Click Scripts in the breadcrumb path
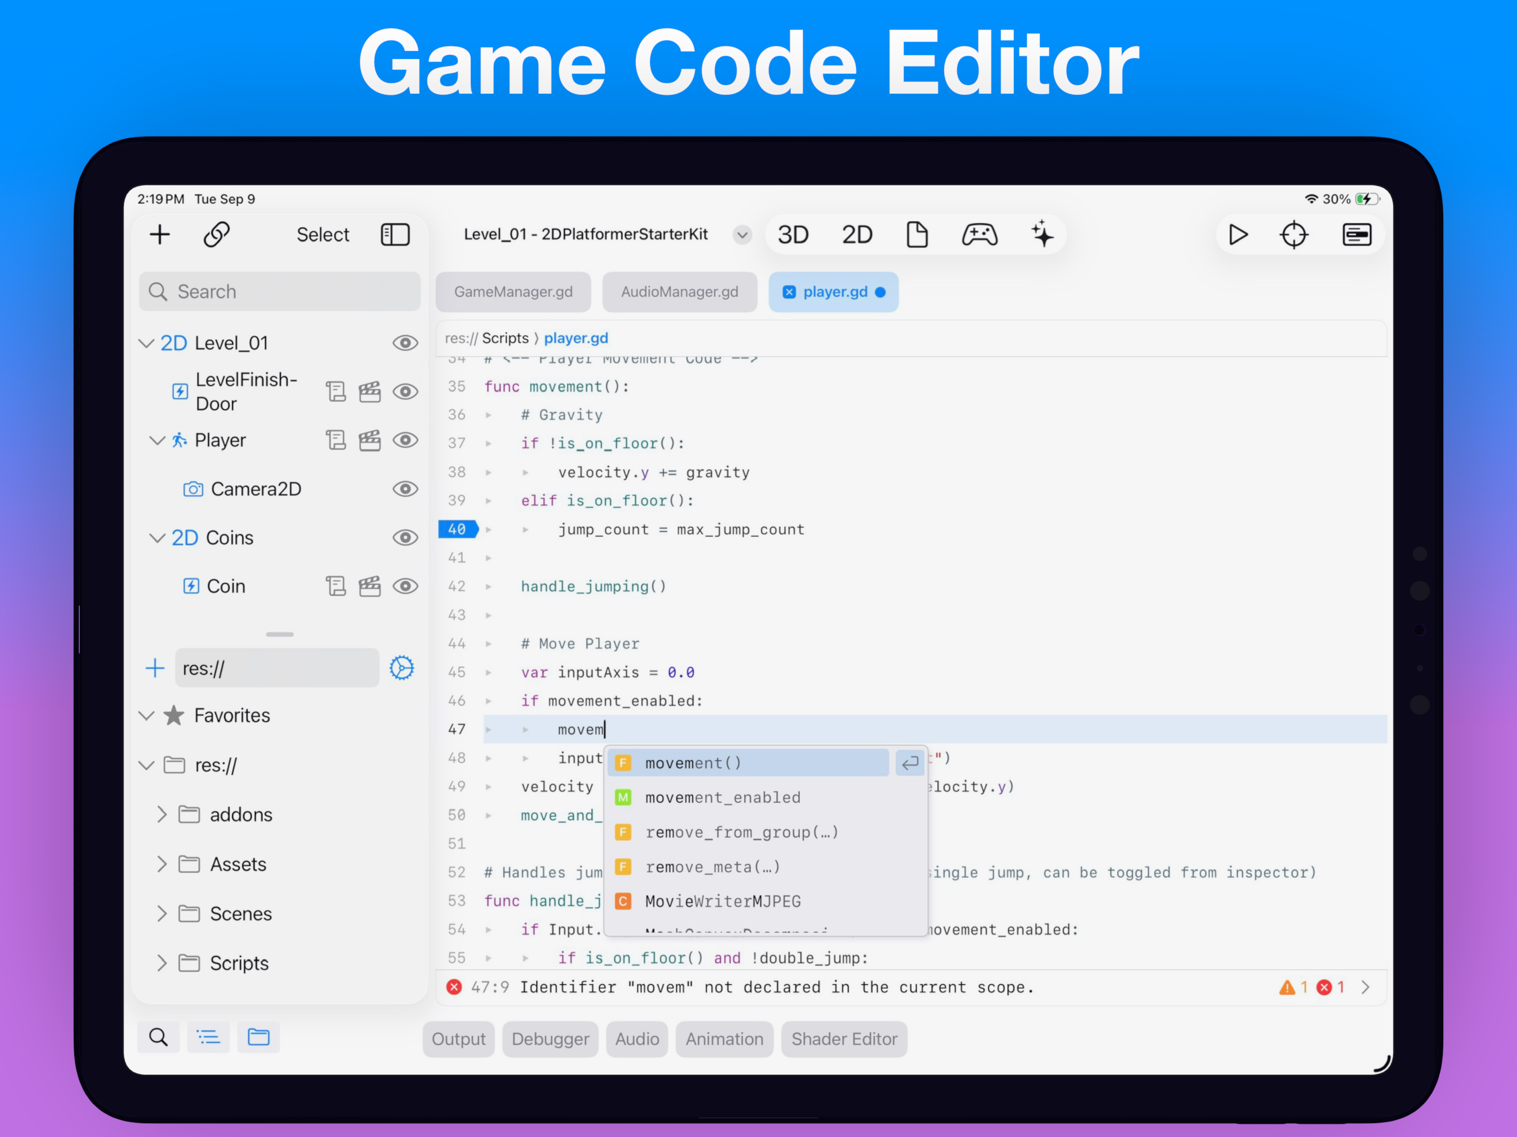 (x=505, y=338)
